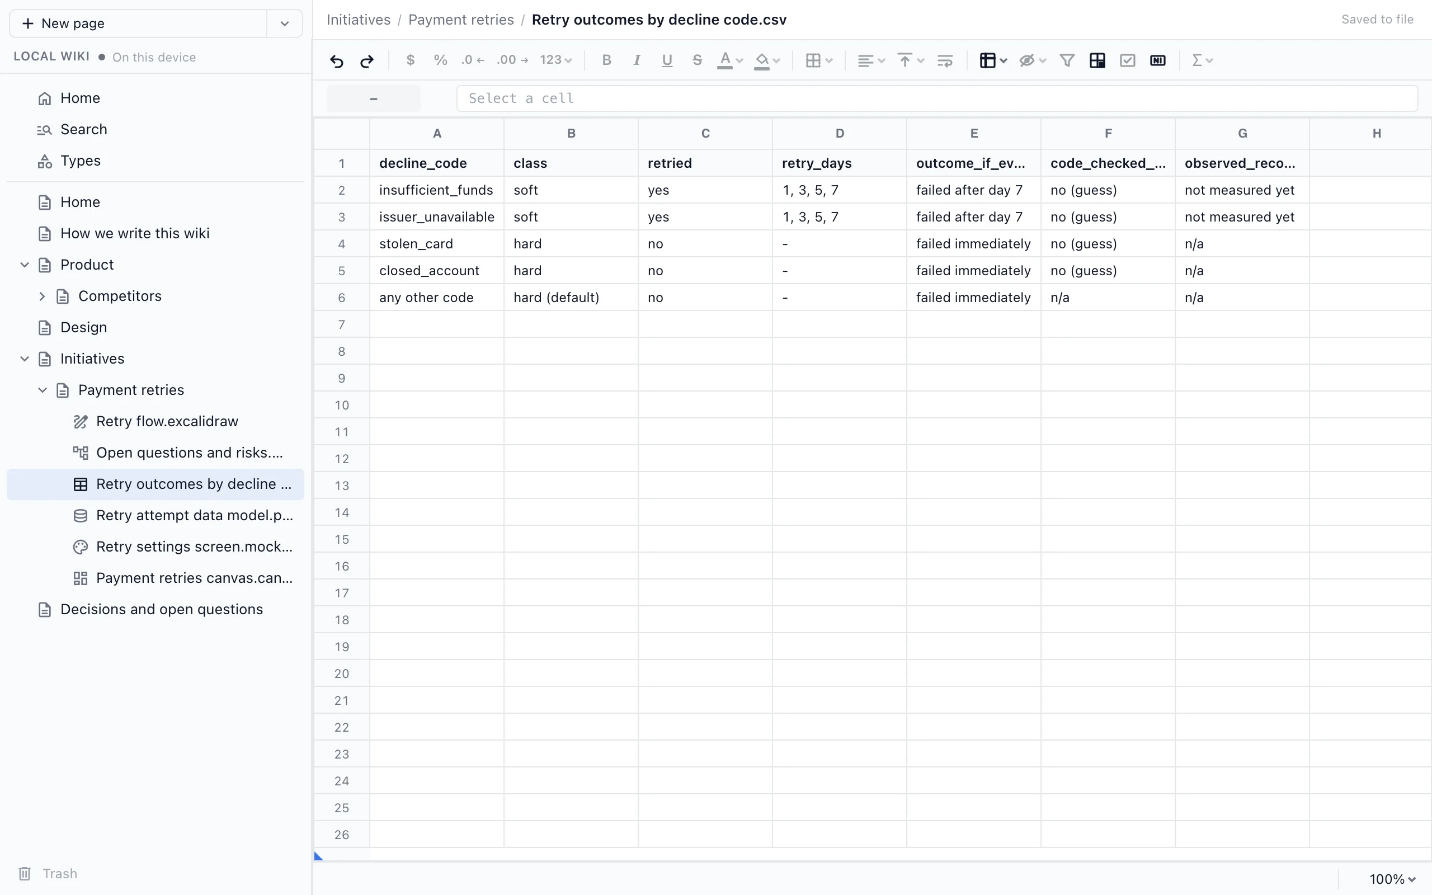Click the pivot table grid icon
Viewport: 1432px width, 895px height.
[1097, 60]
